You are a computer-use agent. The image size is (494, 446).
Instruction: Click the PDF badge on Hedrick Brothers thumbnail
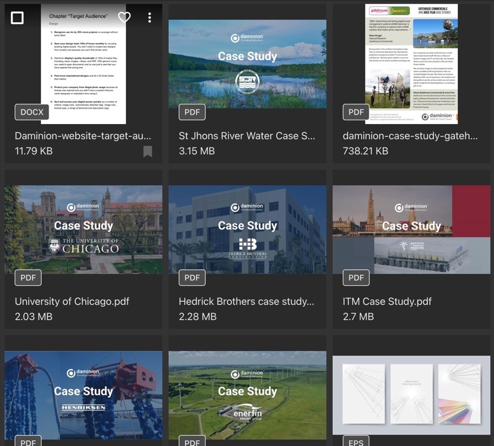coord(192,278)
